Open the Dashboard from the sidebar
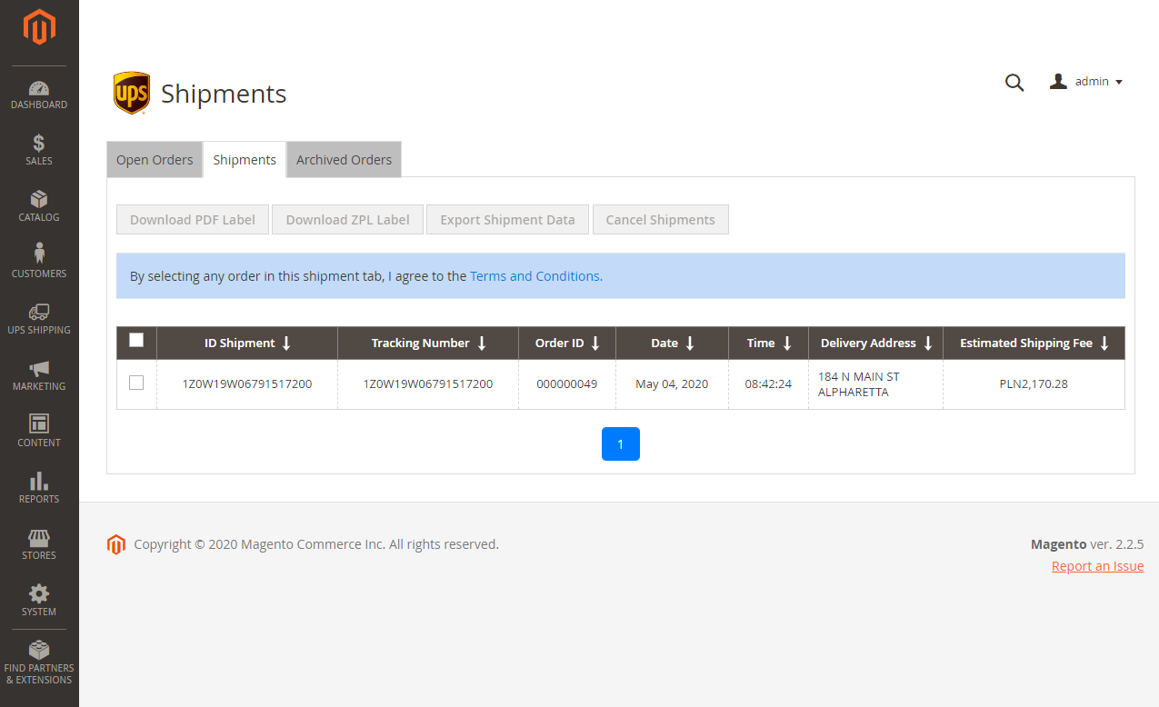 point(38,95)
